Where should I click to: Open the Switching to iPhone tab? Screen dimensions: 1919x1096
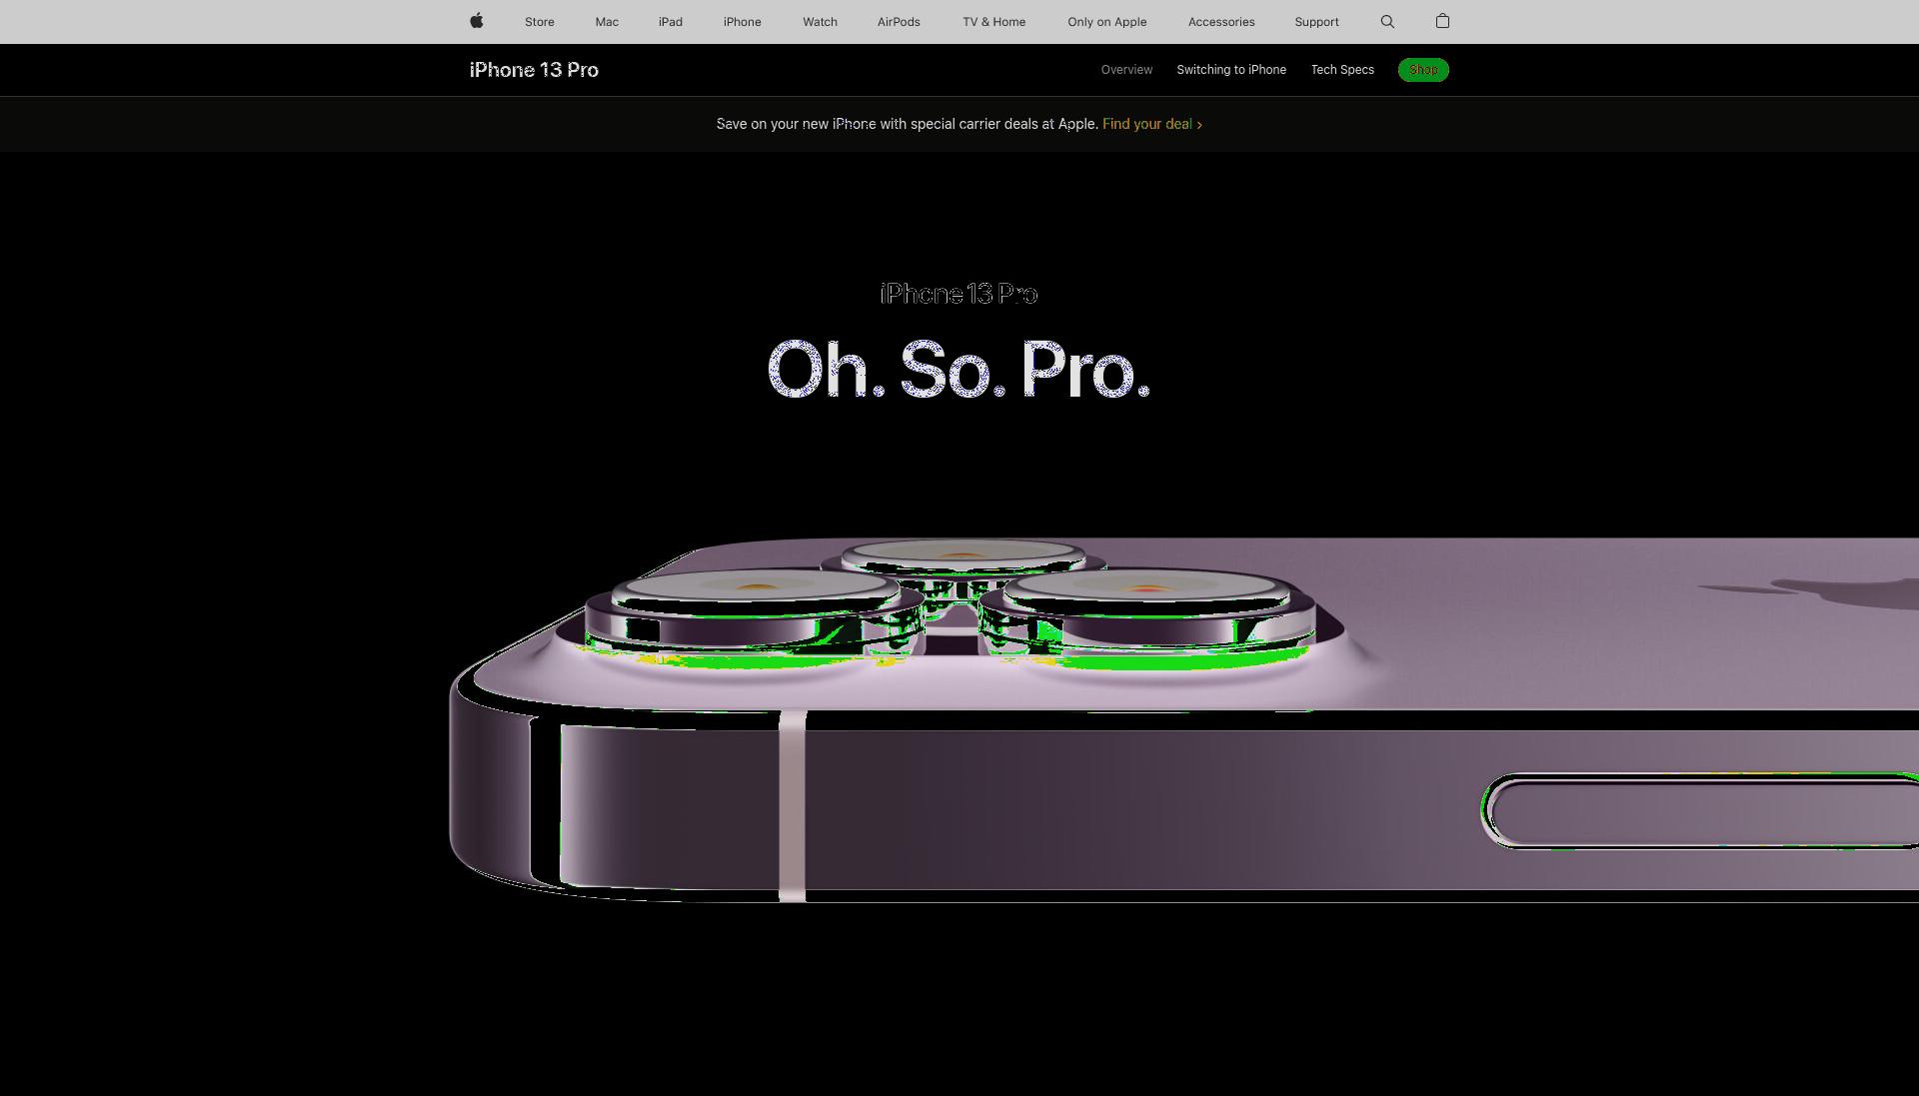[1231, 70]
